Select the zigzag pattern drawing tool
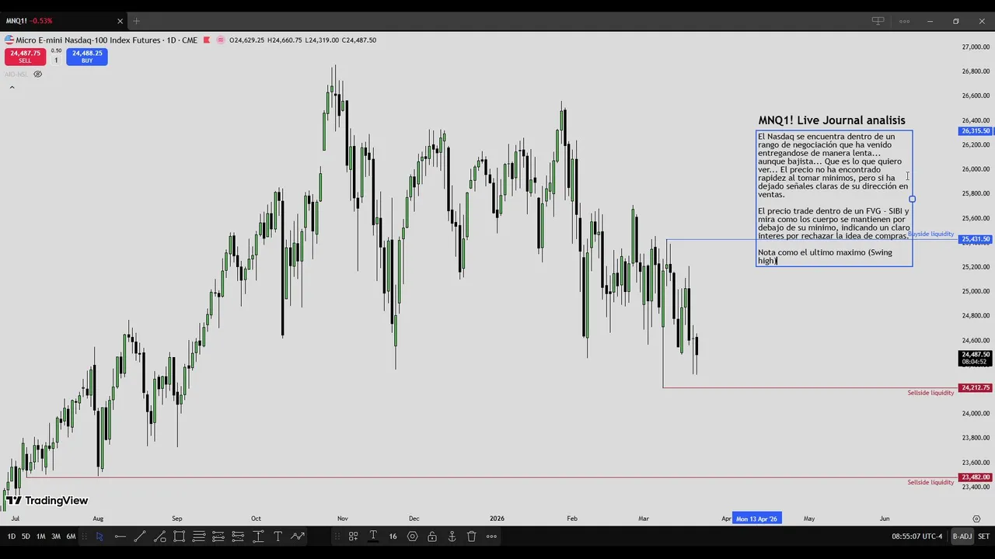Image resolution: width=995 pixels, height=559 pixels. pos(298,536)
